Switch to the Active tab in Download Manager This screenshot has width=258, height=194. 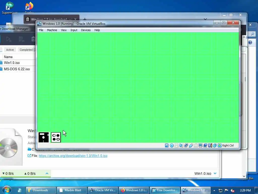[10, 50]
